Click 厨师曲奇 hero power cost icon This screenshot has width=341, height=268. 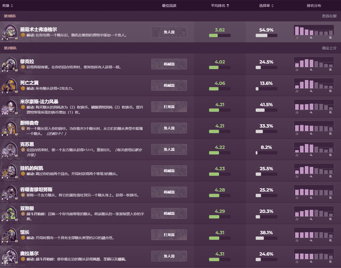click(x=23, y=129)
